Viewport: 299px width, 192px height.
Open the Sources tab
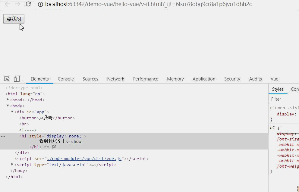90,79
